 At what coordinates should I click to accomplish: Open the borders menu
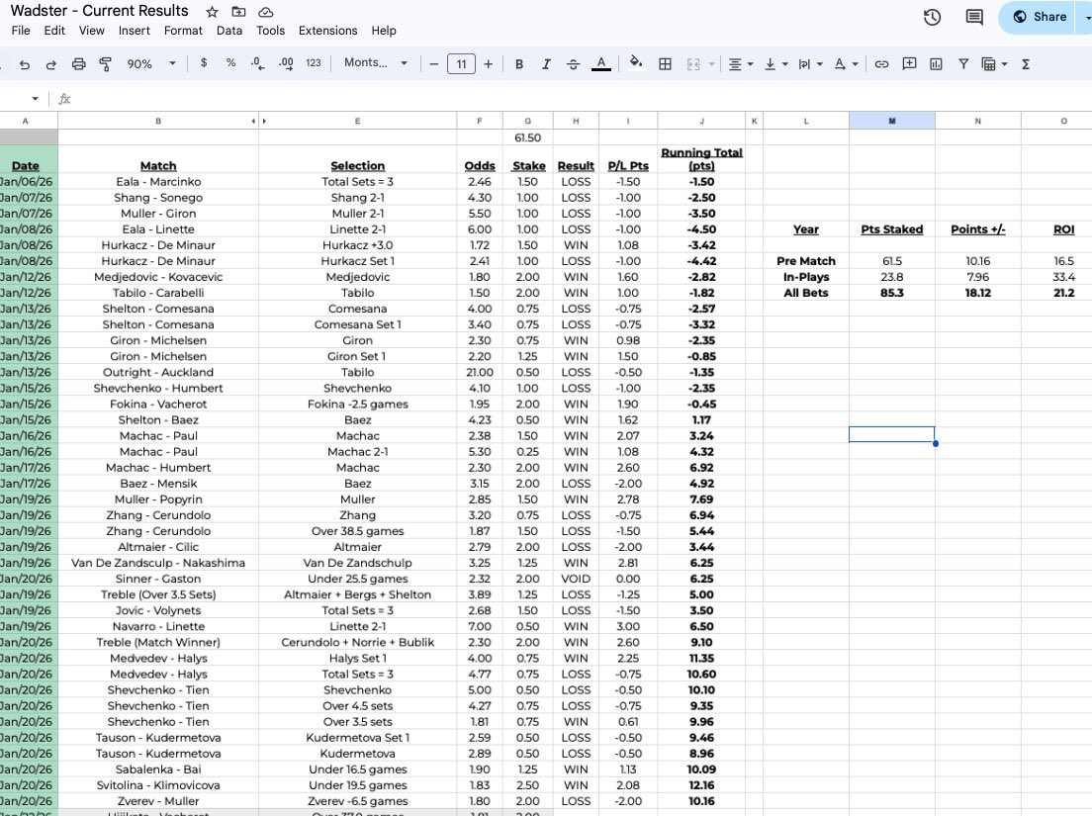click(x=665, y=64)
